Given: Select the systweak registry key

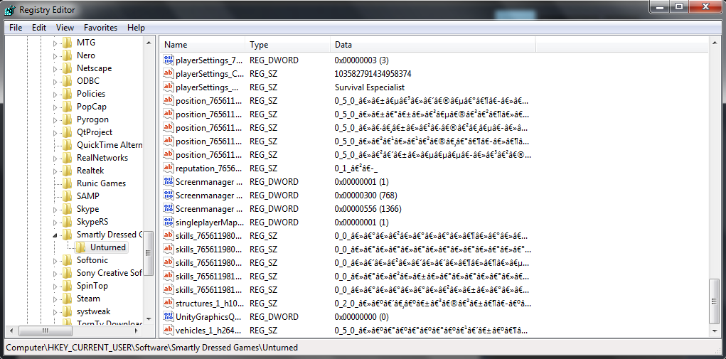Looking at the screenshot, I should pyautogui.click(x=94, y=311).
